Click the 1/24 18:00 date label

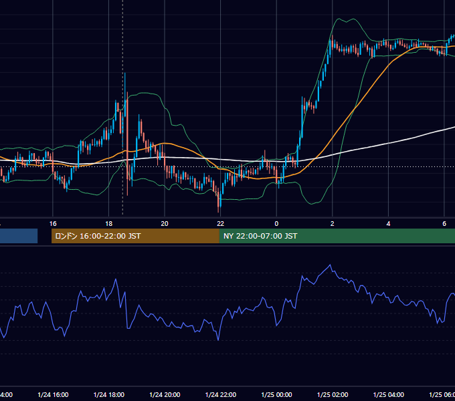point(109,395)
